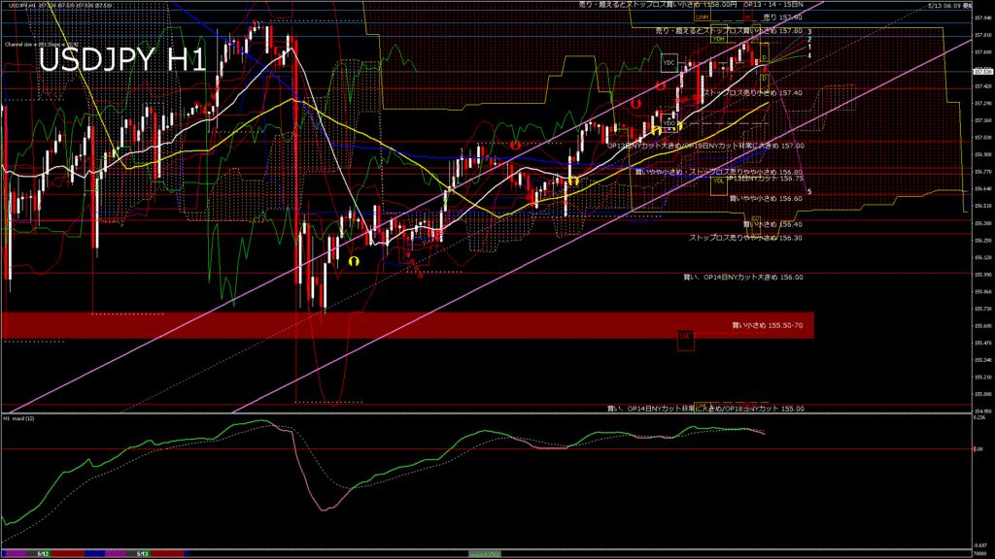995x559 pixels.
Task: Click the yellow horseshoe marker near 156.00
Action: coord(354,261)
